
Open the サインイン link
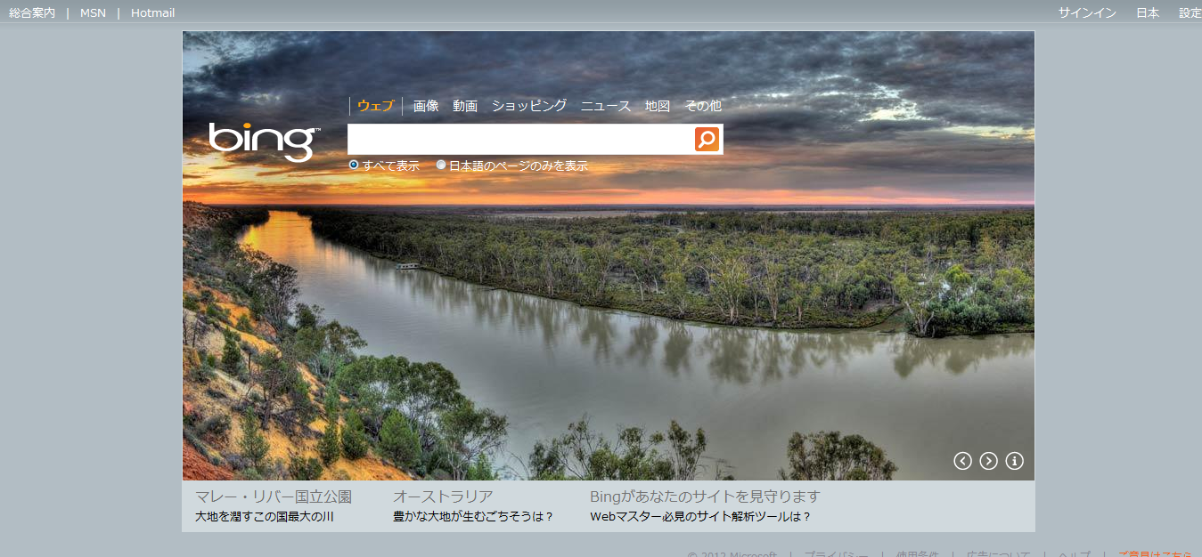click(1087, 12)
